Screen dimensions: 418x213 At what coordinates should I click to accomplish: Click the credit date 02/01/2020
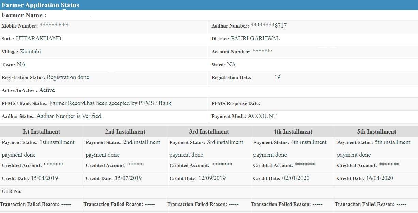(296, 178)
